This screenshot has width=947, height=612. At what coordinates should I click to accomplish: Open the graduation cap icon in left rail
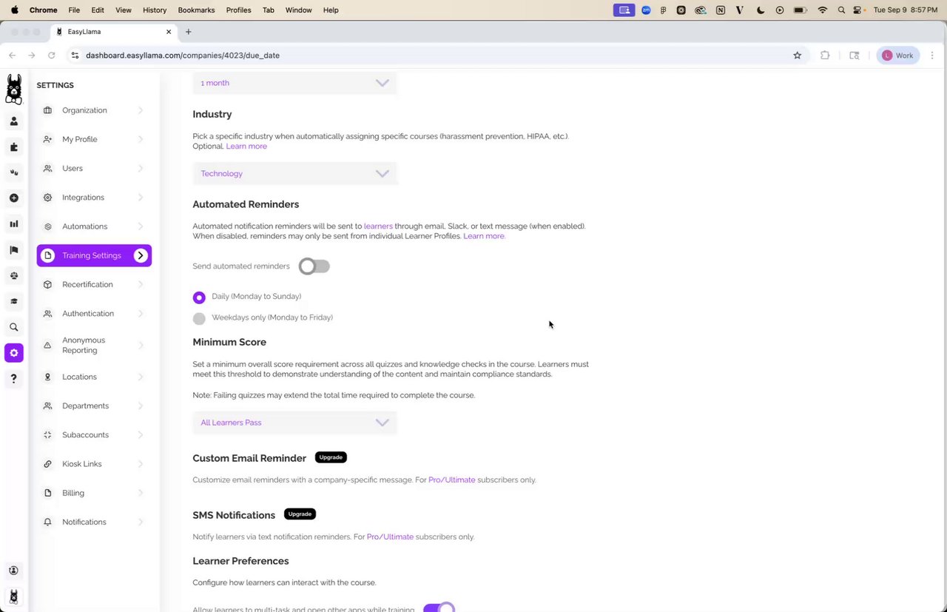13,301
